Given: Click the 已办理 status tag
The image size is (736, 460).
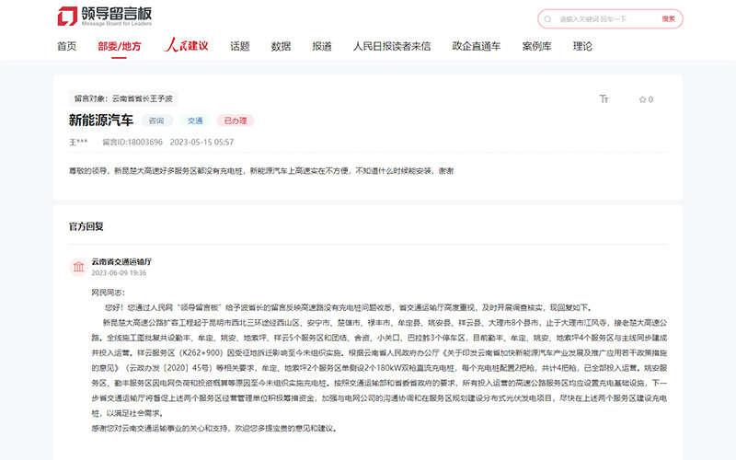Looking at the screenshot, I should (x=236, y=121).
